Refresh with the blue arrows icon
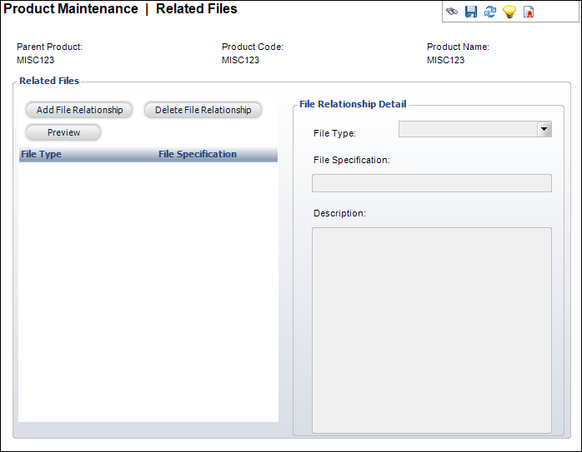Viewport: 582px width, 452px height. coord(490,12)
